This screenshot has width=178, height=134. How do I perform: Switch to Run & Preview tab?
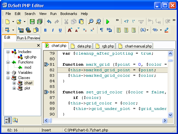pos(28,38)
